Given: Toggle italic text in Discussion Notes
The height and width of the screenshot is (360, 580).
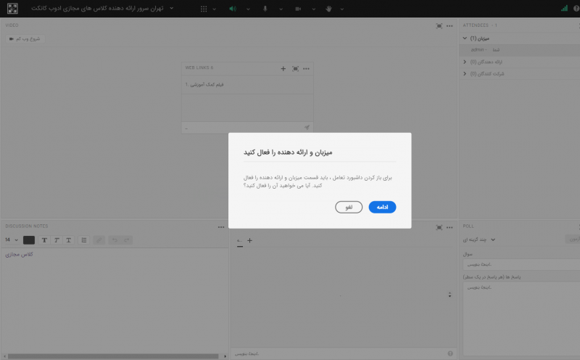Looking at the screenshot, I should (x=57, y=240).
